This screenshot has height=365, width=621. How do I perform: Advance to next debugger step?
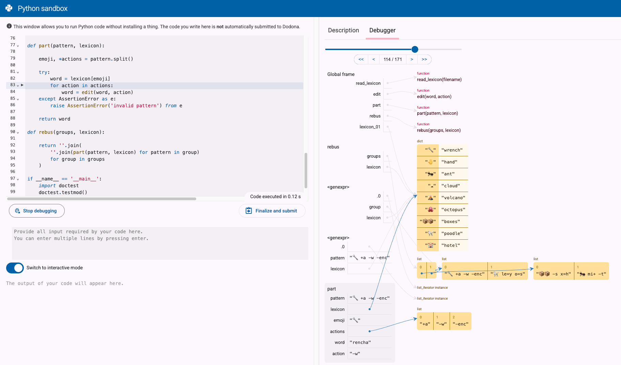click(412, 59)
